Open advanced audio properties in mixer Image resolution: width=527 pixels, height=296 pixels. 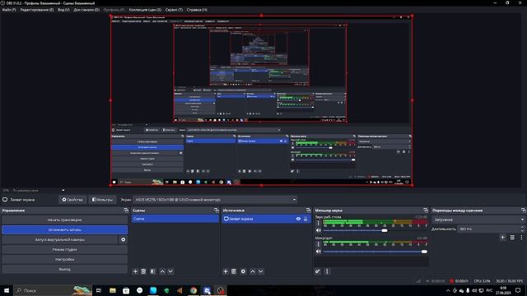click(318, 271)
